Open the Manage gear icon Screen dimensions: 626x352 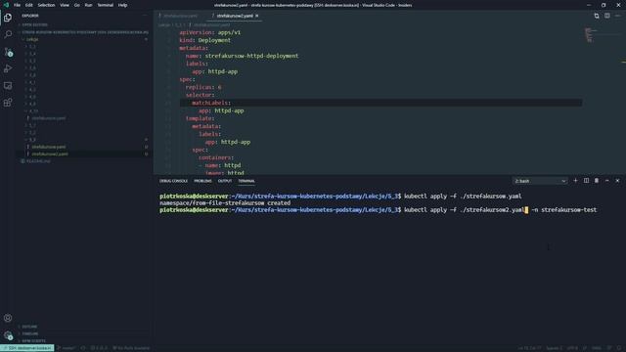pyautogui.click(x=8, y=334)
